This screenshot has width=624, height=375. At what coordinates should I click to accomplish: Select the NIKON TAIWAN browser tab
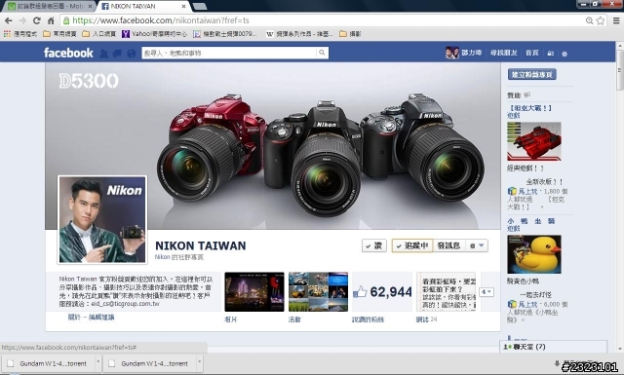pos(143,7)
